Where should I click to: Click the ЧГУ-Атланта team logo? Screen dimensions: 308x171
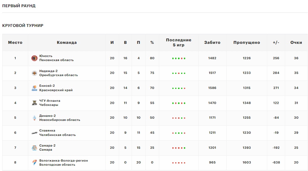point(34,103)
